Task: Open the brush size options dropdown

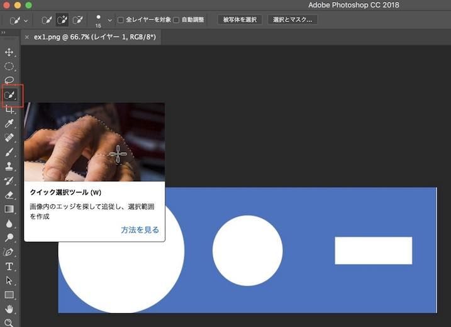Action: coord(109,20)
